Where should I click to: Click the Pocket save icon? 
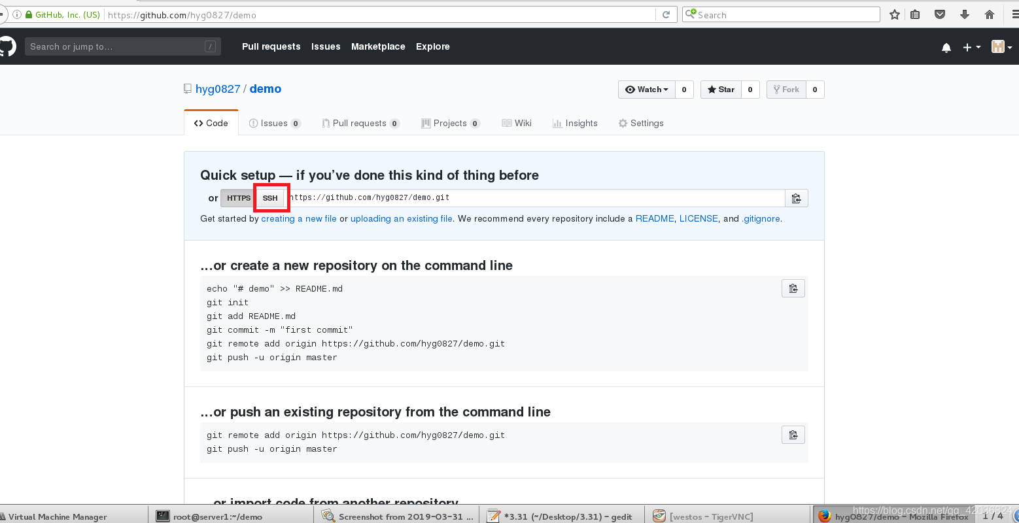pos(940,14)
